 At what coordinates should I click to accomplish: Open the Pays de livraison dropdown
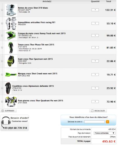(x=105, y=133)
